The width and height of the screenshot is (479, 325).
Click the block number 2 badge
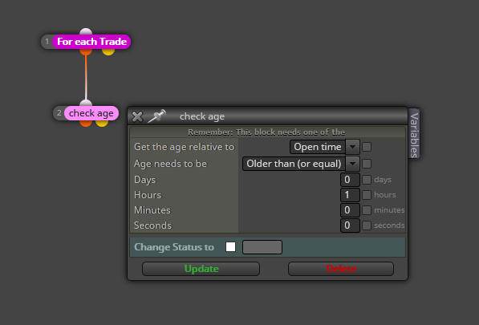(59, 113)
